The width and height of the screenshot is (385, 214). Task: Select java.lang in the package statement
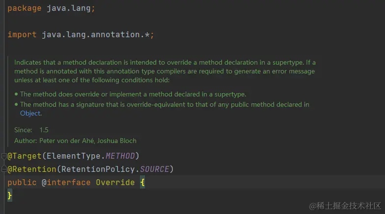click(69, 8)
